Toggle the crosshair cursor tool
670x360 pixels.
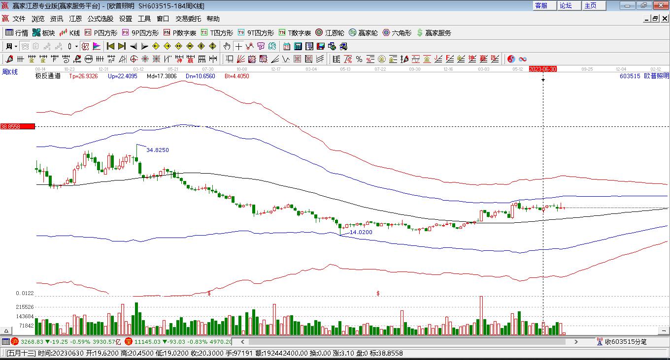pos(238,46)
